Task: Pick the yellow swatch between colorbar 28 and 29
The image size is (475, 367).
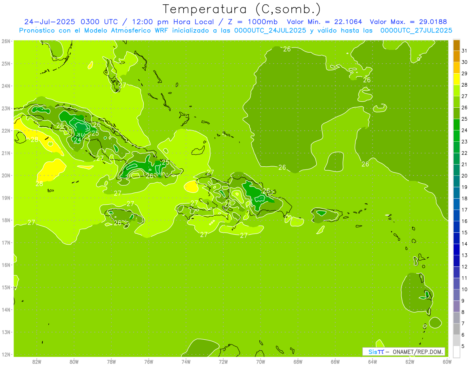Action: pyautogui.click(x=456, y=79)
